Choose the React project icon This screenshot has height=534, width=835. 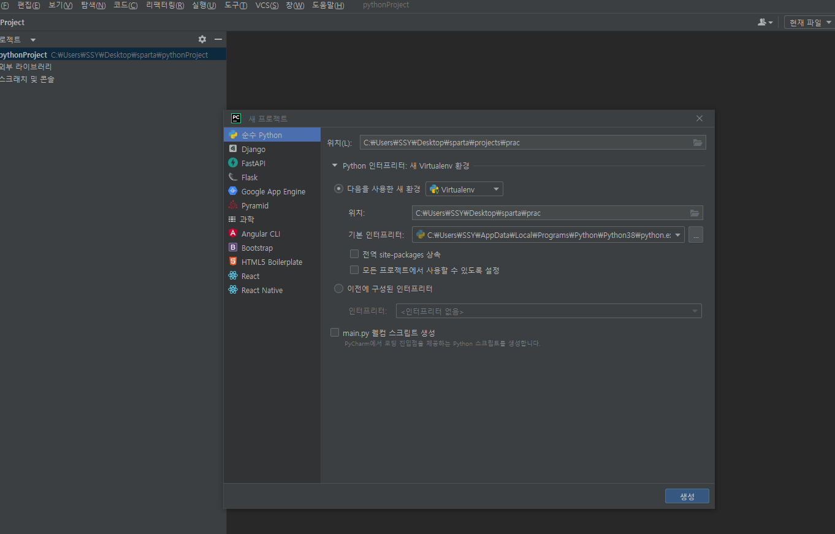click(233, 276)
